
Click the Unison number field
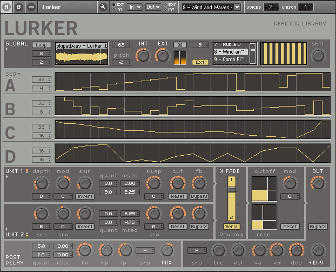(306, 7)
